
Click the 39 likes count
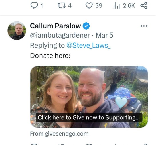point(99,5)
